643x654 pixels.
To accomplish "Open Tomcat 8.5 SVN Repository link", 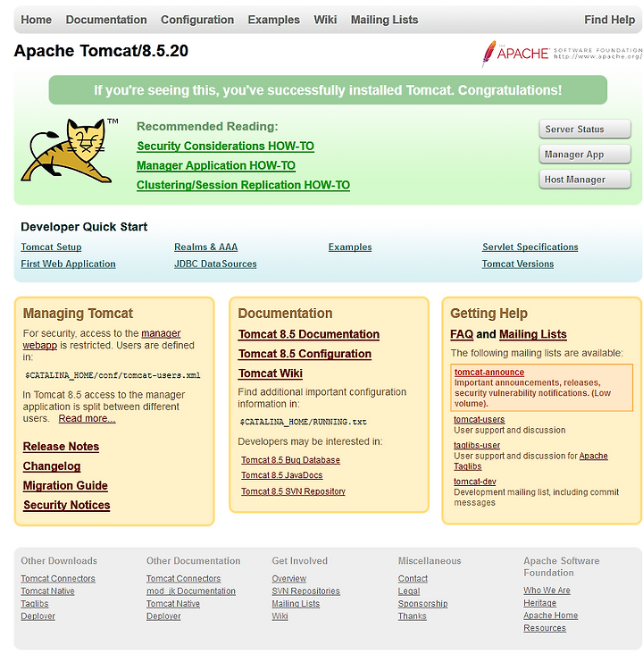I will [x=293, y=491].
